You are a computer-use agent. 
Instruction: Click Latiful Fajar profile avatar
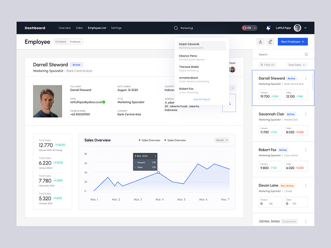pos(298,28)
